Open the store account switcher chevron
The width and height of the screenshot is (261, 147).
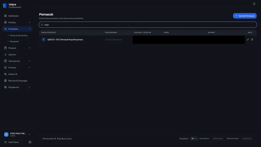coord(29,134)
